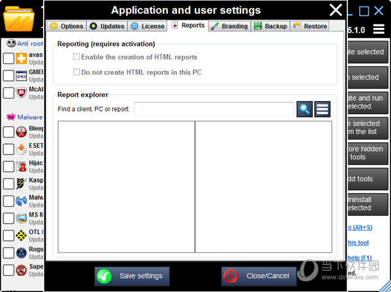The width and height of the screenshot is (391, 292).
Task: Click the OTL yellow diamond icon
Action: (22, 235)
